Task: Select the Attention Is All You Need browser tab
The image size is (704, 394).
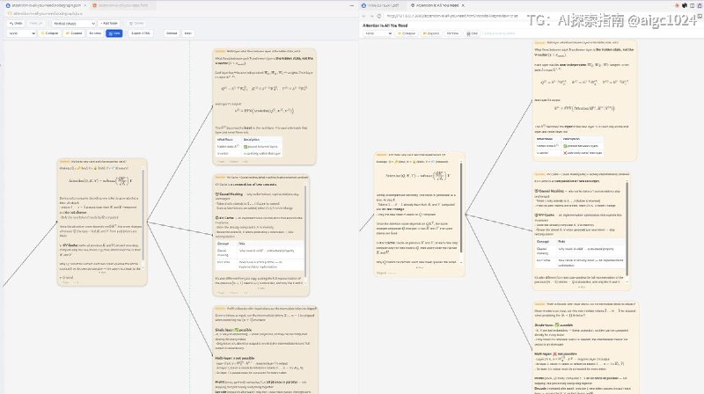Action: pyautogui.click(x=436, y=5)
